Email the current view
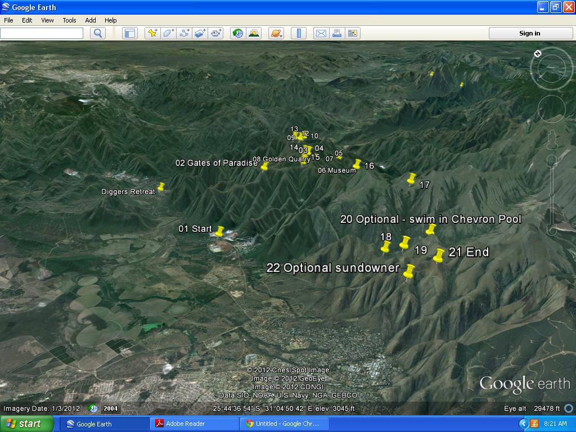The image size is (576, 432). (321, 33)
